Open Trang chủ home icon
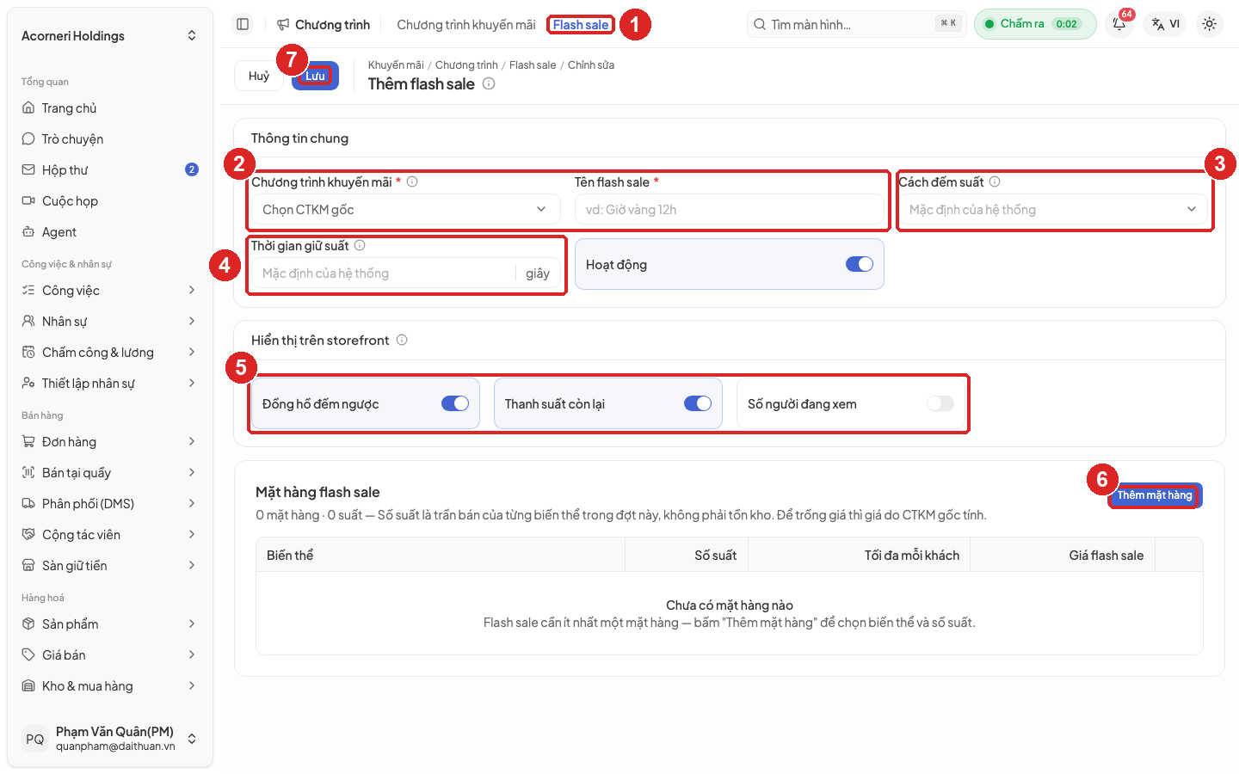This screenshot has height=774, width=1239. tap(28, 107)
